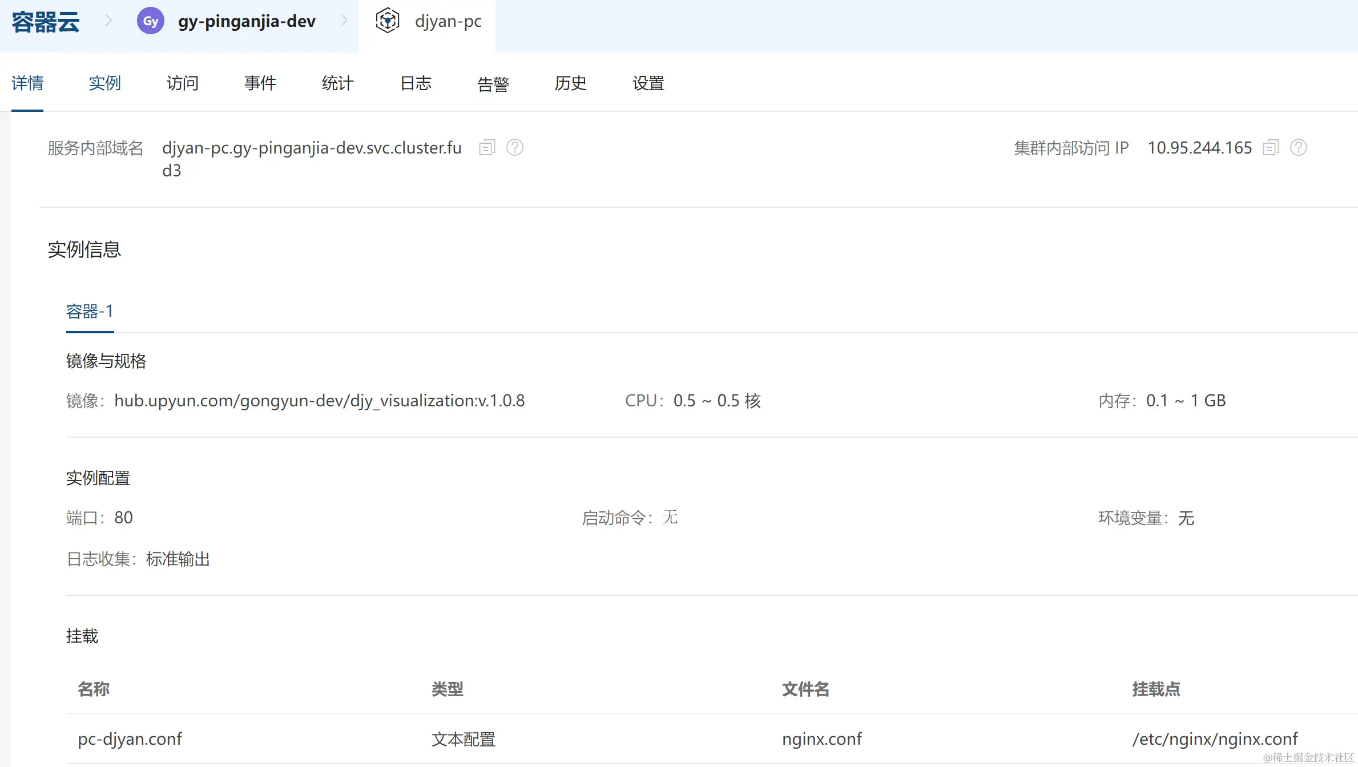Click the purple Gy project avatar
Screen dimensions: 1358x767
(x=151, y=21)
